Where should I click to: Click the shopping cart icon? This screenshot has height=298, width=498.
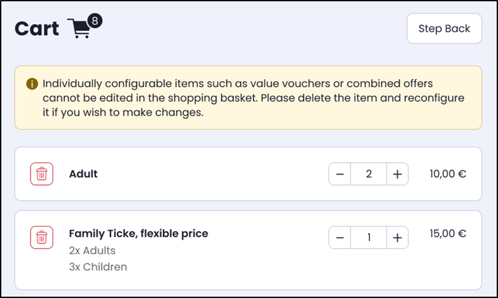coord(81,29)
